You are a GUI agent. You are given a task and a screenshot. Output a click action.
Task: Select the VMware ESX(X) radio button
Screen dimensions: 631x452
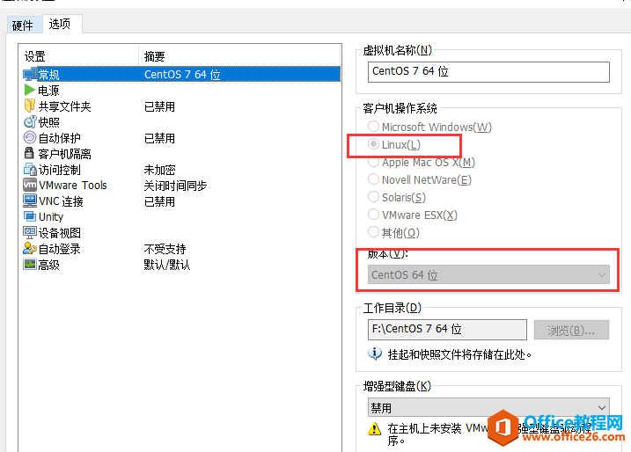(x=373, y=215)
